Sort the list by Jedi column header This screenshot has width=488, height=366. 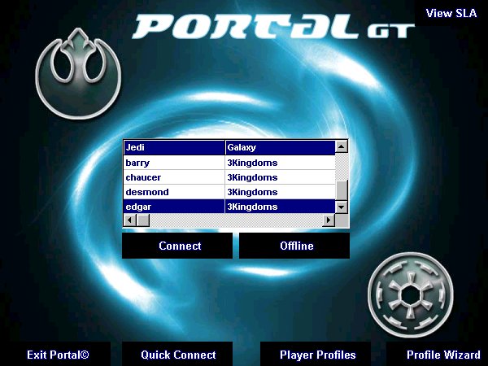pos(174,148)
